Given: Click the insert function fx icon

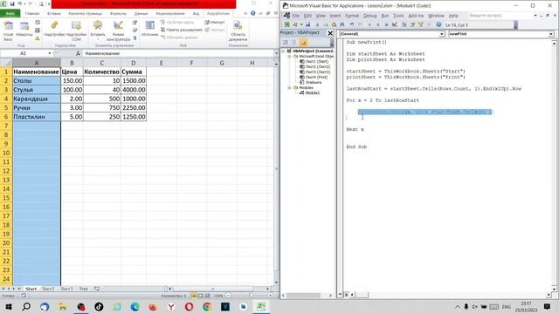Looking at the screenshot, I should pos(78,53).
